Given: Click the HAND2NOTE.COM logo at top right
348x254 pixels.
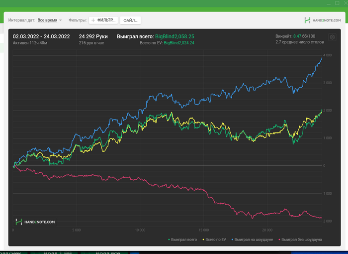Looking at the screenshot, I should tap(323, 20).
